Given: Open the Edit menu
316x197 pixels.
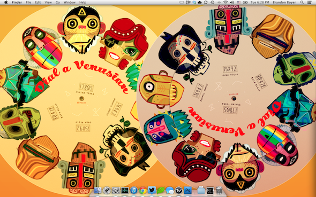Looking at the screenshot, I should click(37, 3).
